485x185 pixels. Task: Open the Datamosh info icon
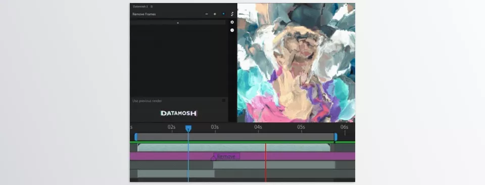click(x=232, y=30)
